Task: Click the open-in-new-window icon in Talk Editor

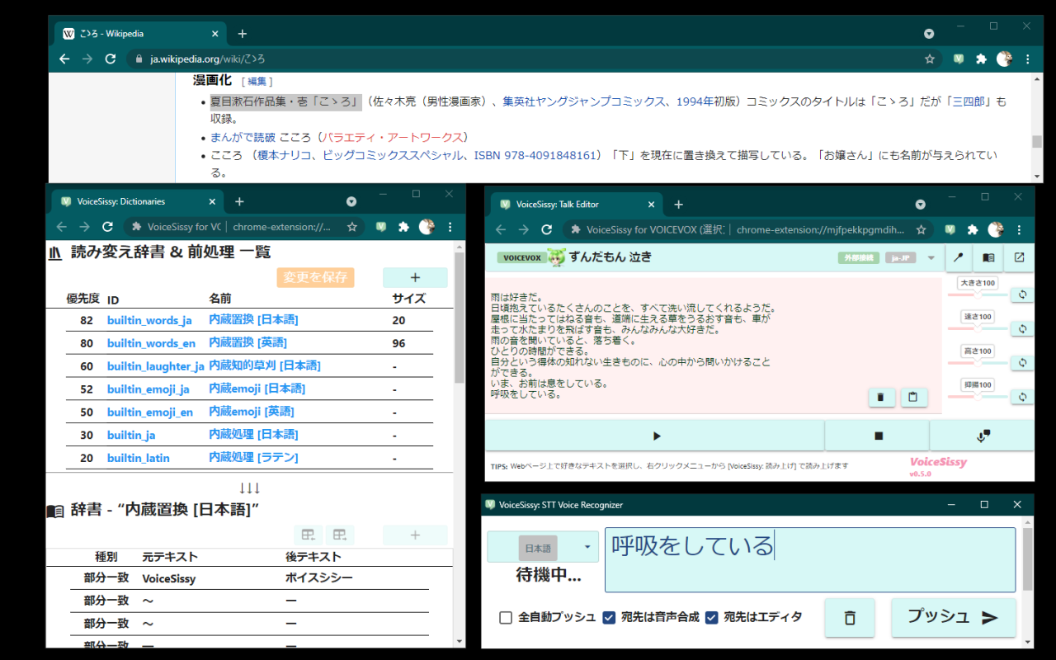Action: (1019, 257)
